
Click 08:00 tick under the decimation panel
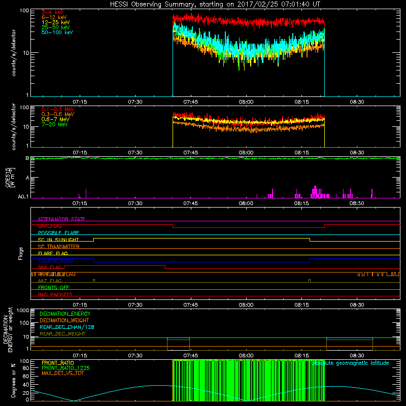click(246, 356)
